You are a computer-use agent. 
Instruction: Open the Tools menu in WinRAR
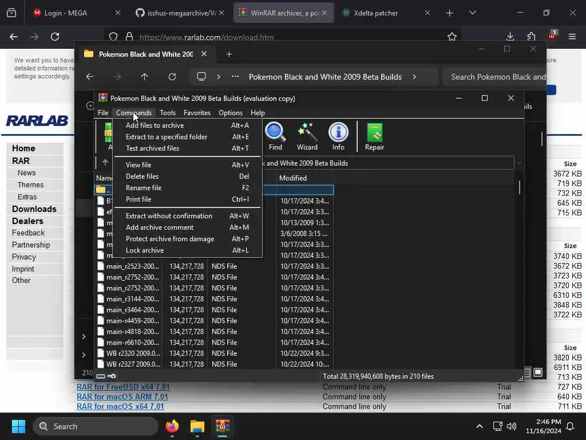point(168,113)
